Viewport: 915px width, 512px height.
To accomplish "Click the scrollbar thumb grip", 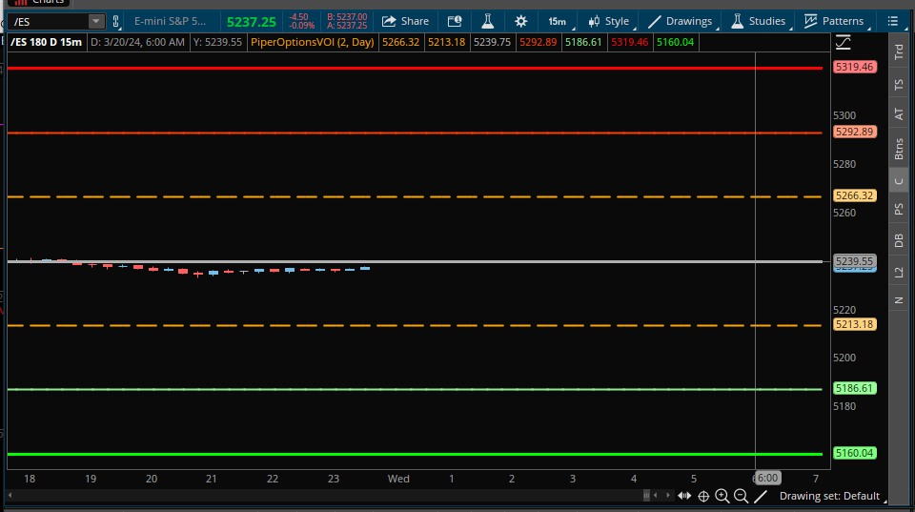I will (646, 496).
